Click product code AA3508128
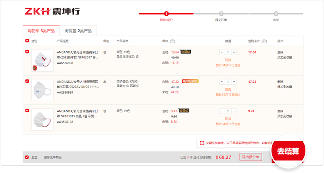Screen dimensions: 324x173 coord(65,122)
